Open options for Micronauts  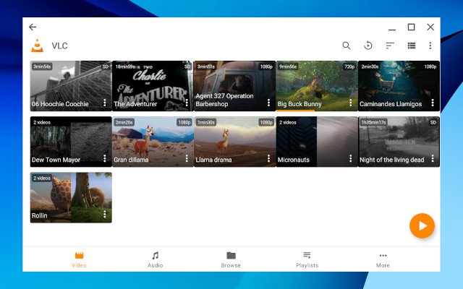pyautogui.click(x=350, y=158)
